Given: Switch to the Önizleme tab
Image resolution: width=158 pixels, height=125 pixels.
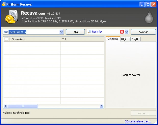Looking at the screenshot, I should tap(113, 39).
